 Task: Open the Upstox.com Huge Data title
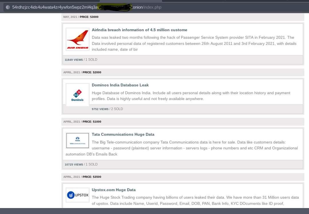[114, 190]
